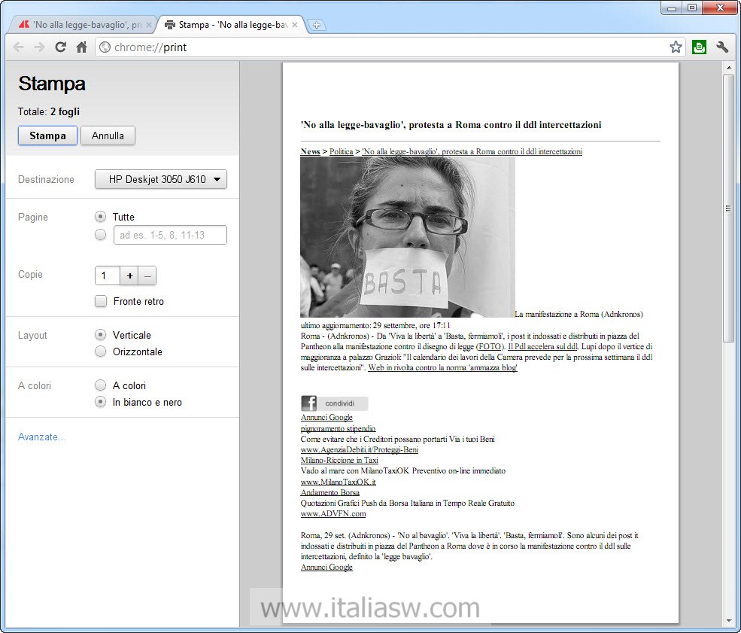
Task: Click the 'Totale: 2 fogli' text
Action: click(x=49, y=111)
